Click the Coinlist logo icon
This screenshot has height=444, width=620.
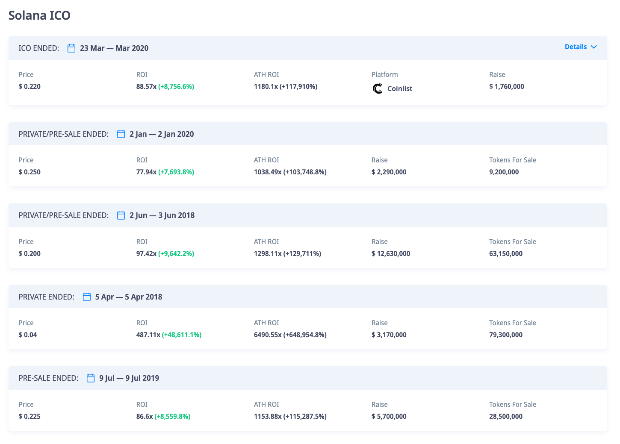coord(378,88)
